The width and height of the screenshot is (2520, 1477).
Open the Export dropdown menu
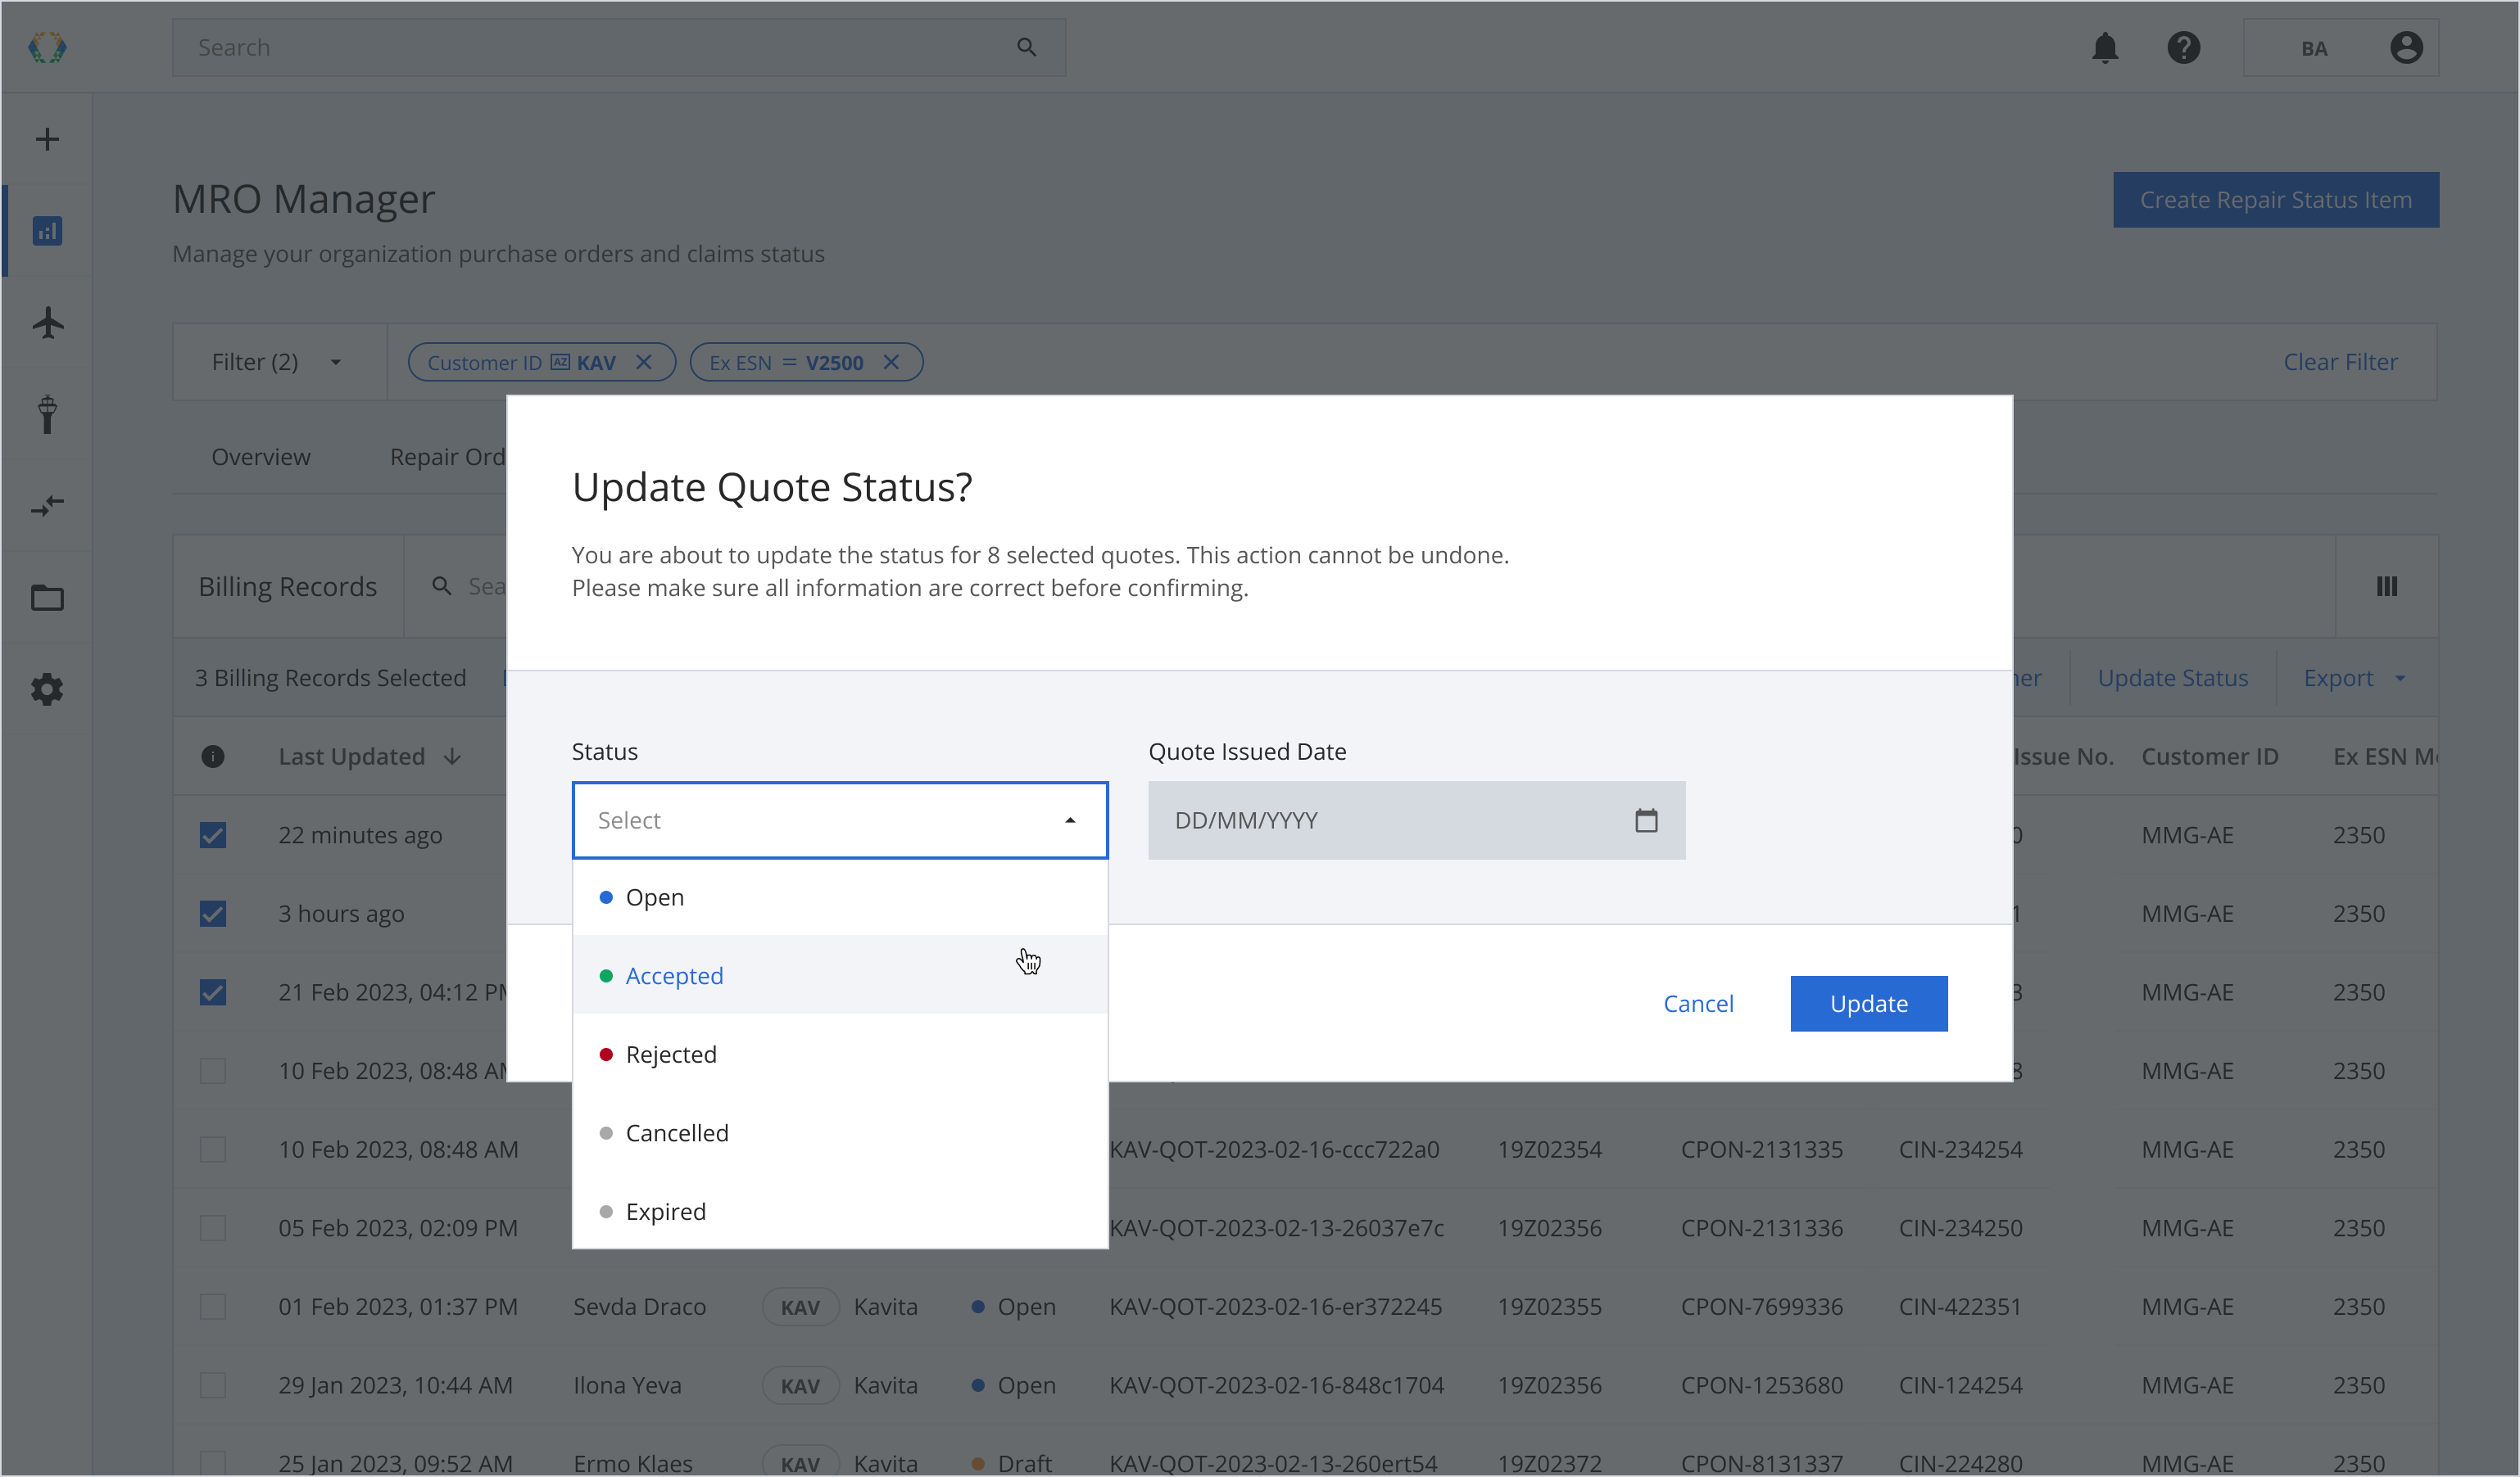click(2354, 678)
